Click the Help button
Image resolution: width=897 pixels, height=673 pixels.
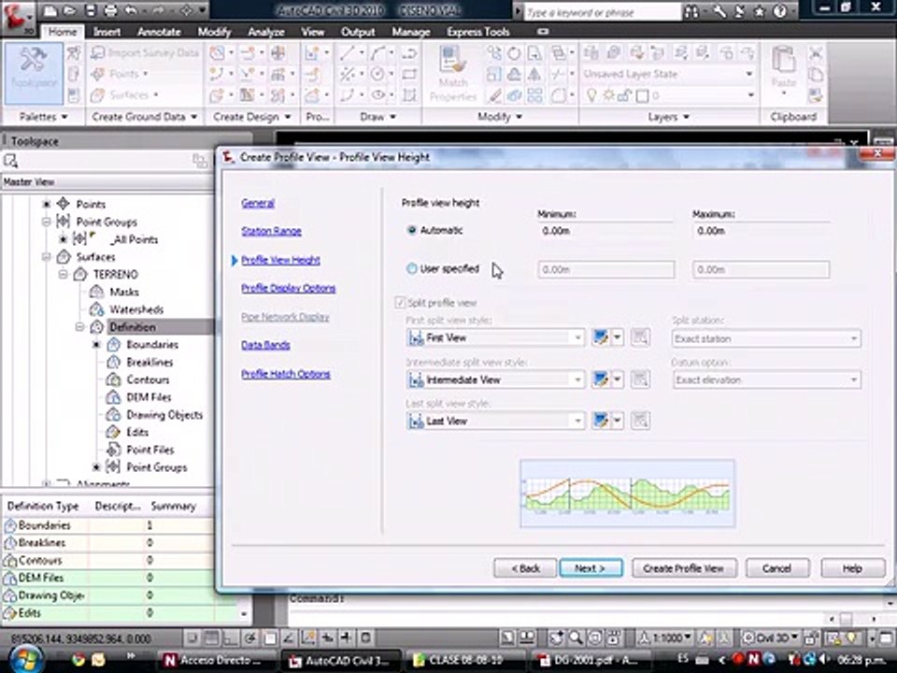tap(852, 568)
